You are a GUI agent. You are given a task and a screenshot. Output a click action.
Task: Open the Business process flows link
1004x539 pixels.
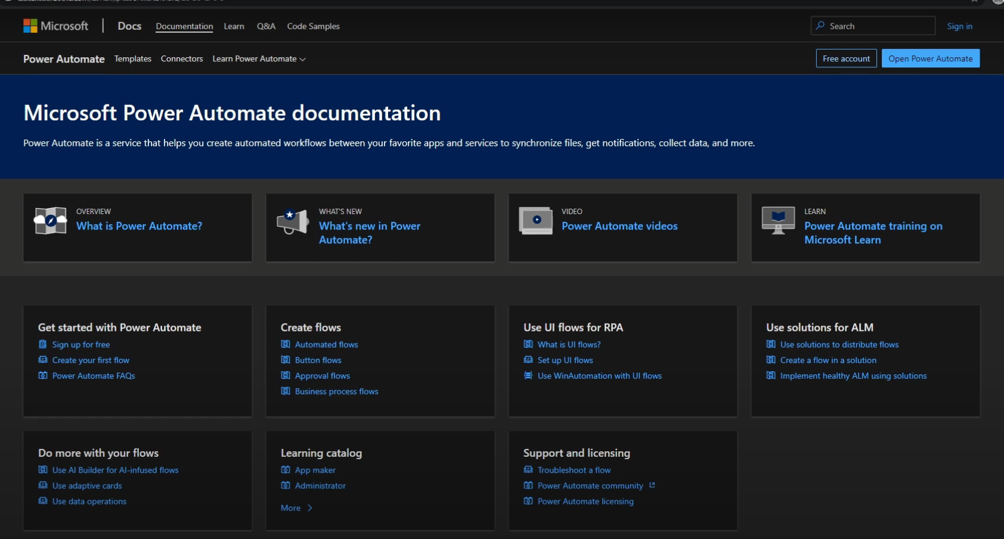(336, 391)
